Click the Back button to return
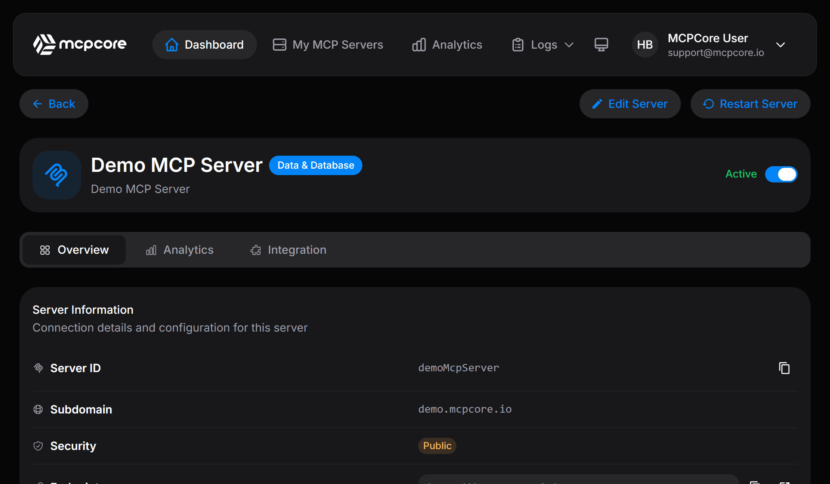 tap(53, 104)
